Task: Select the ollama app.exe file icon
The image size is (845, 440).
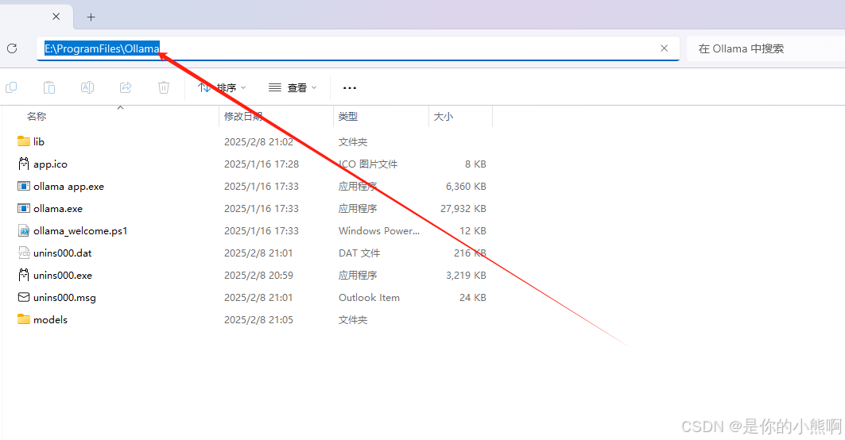Action: pyautogui.click(x=24, y=187)
